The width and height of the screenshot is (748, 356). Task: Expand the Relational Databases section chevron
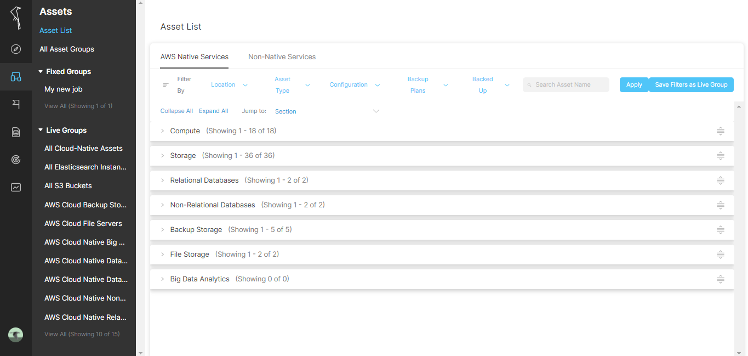tap(162, 180)
